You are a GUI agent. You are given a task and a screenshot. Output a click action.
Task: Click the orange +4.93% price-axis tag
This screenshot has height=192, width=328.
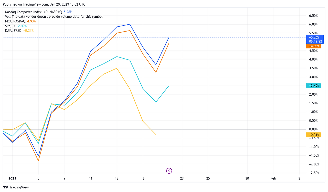(313, 46)
